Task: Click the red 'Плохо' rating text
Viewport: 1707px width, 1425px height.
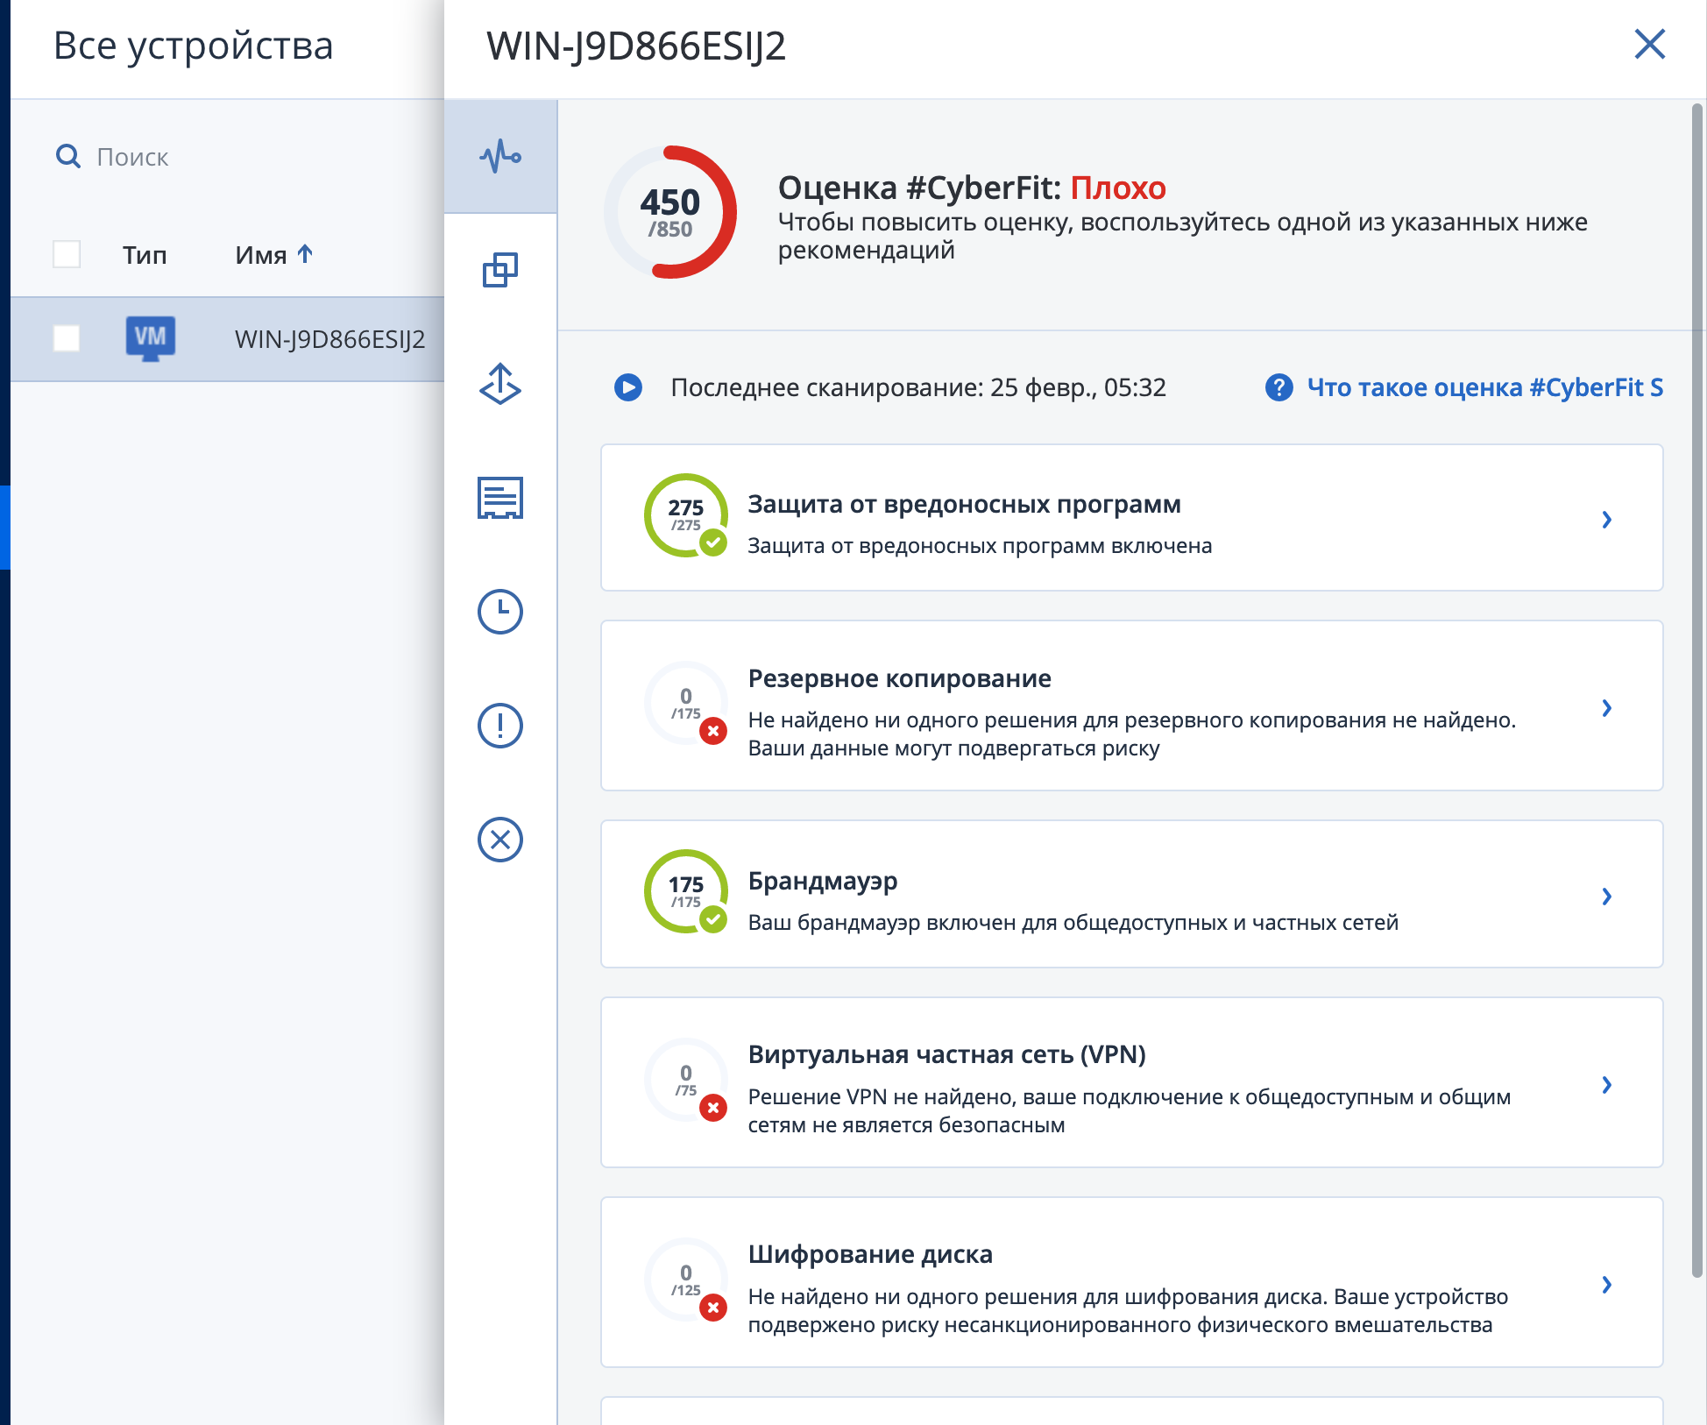Action: (x=1118, y=188)
